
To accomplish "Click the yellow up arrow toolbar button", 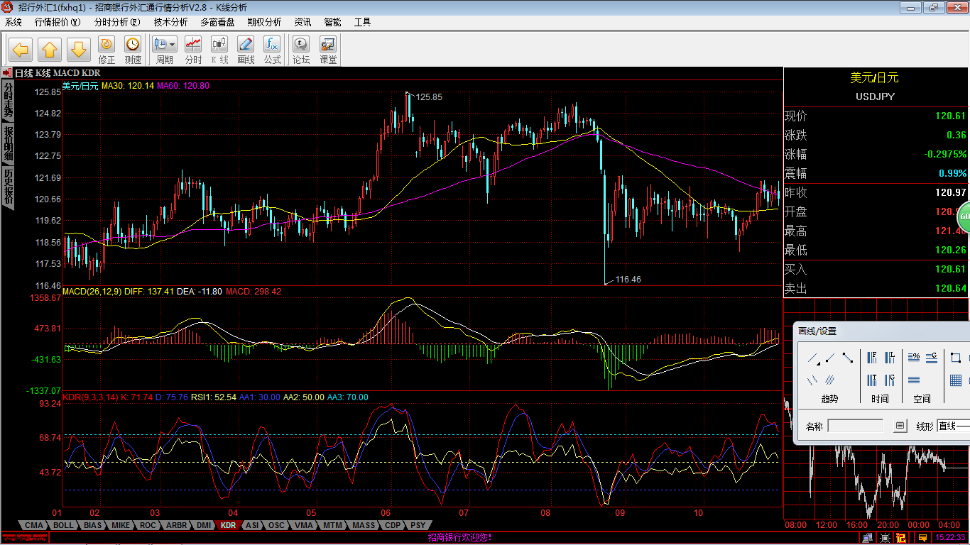I will [49, 50].
